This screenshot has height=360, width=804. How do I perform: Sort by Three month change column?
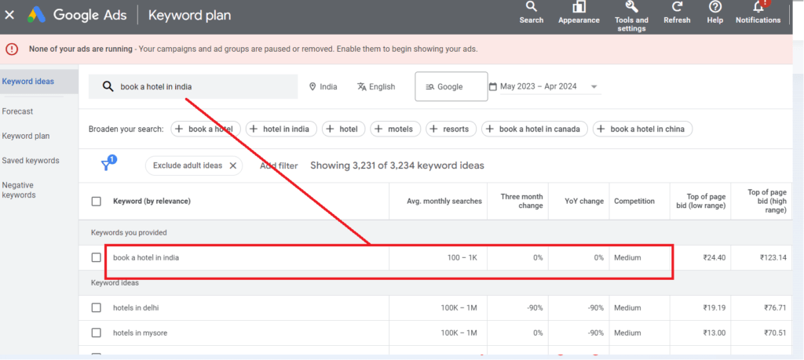tap(521, 202)
